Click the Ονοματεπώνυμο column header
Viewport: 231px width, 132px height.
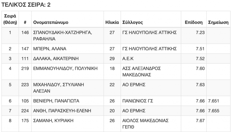pos(51,23)
